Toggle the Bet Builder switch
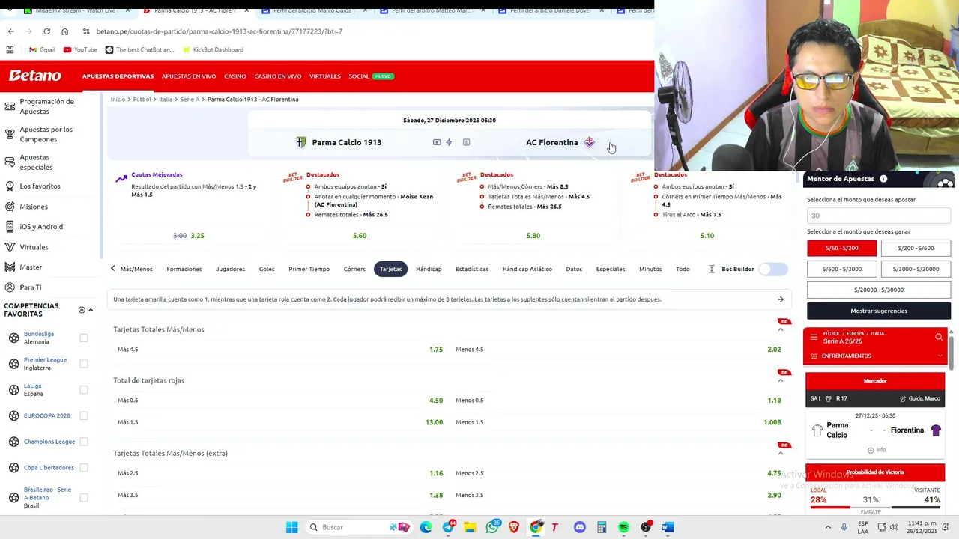959x539 pixels. [x=773, y=269]
